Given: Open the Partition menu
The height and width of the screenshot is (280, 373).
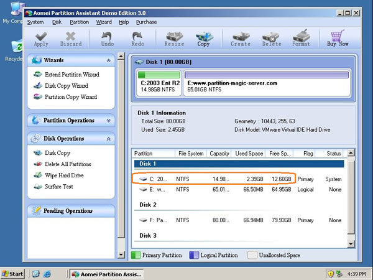Looking at the screenshot, I should [79, 22].
